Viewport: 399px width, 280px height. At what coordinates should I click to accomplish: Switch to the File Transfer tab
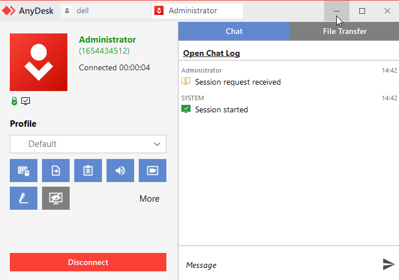344,31
